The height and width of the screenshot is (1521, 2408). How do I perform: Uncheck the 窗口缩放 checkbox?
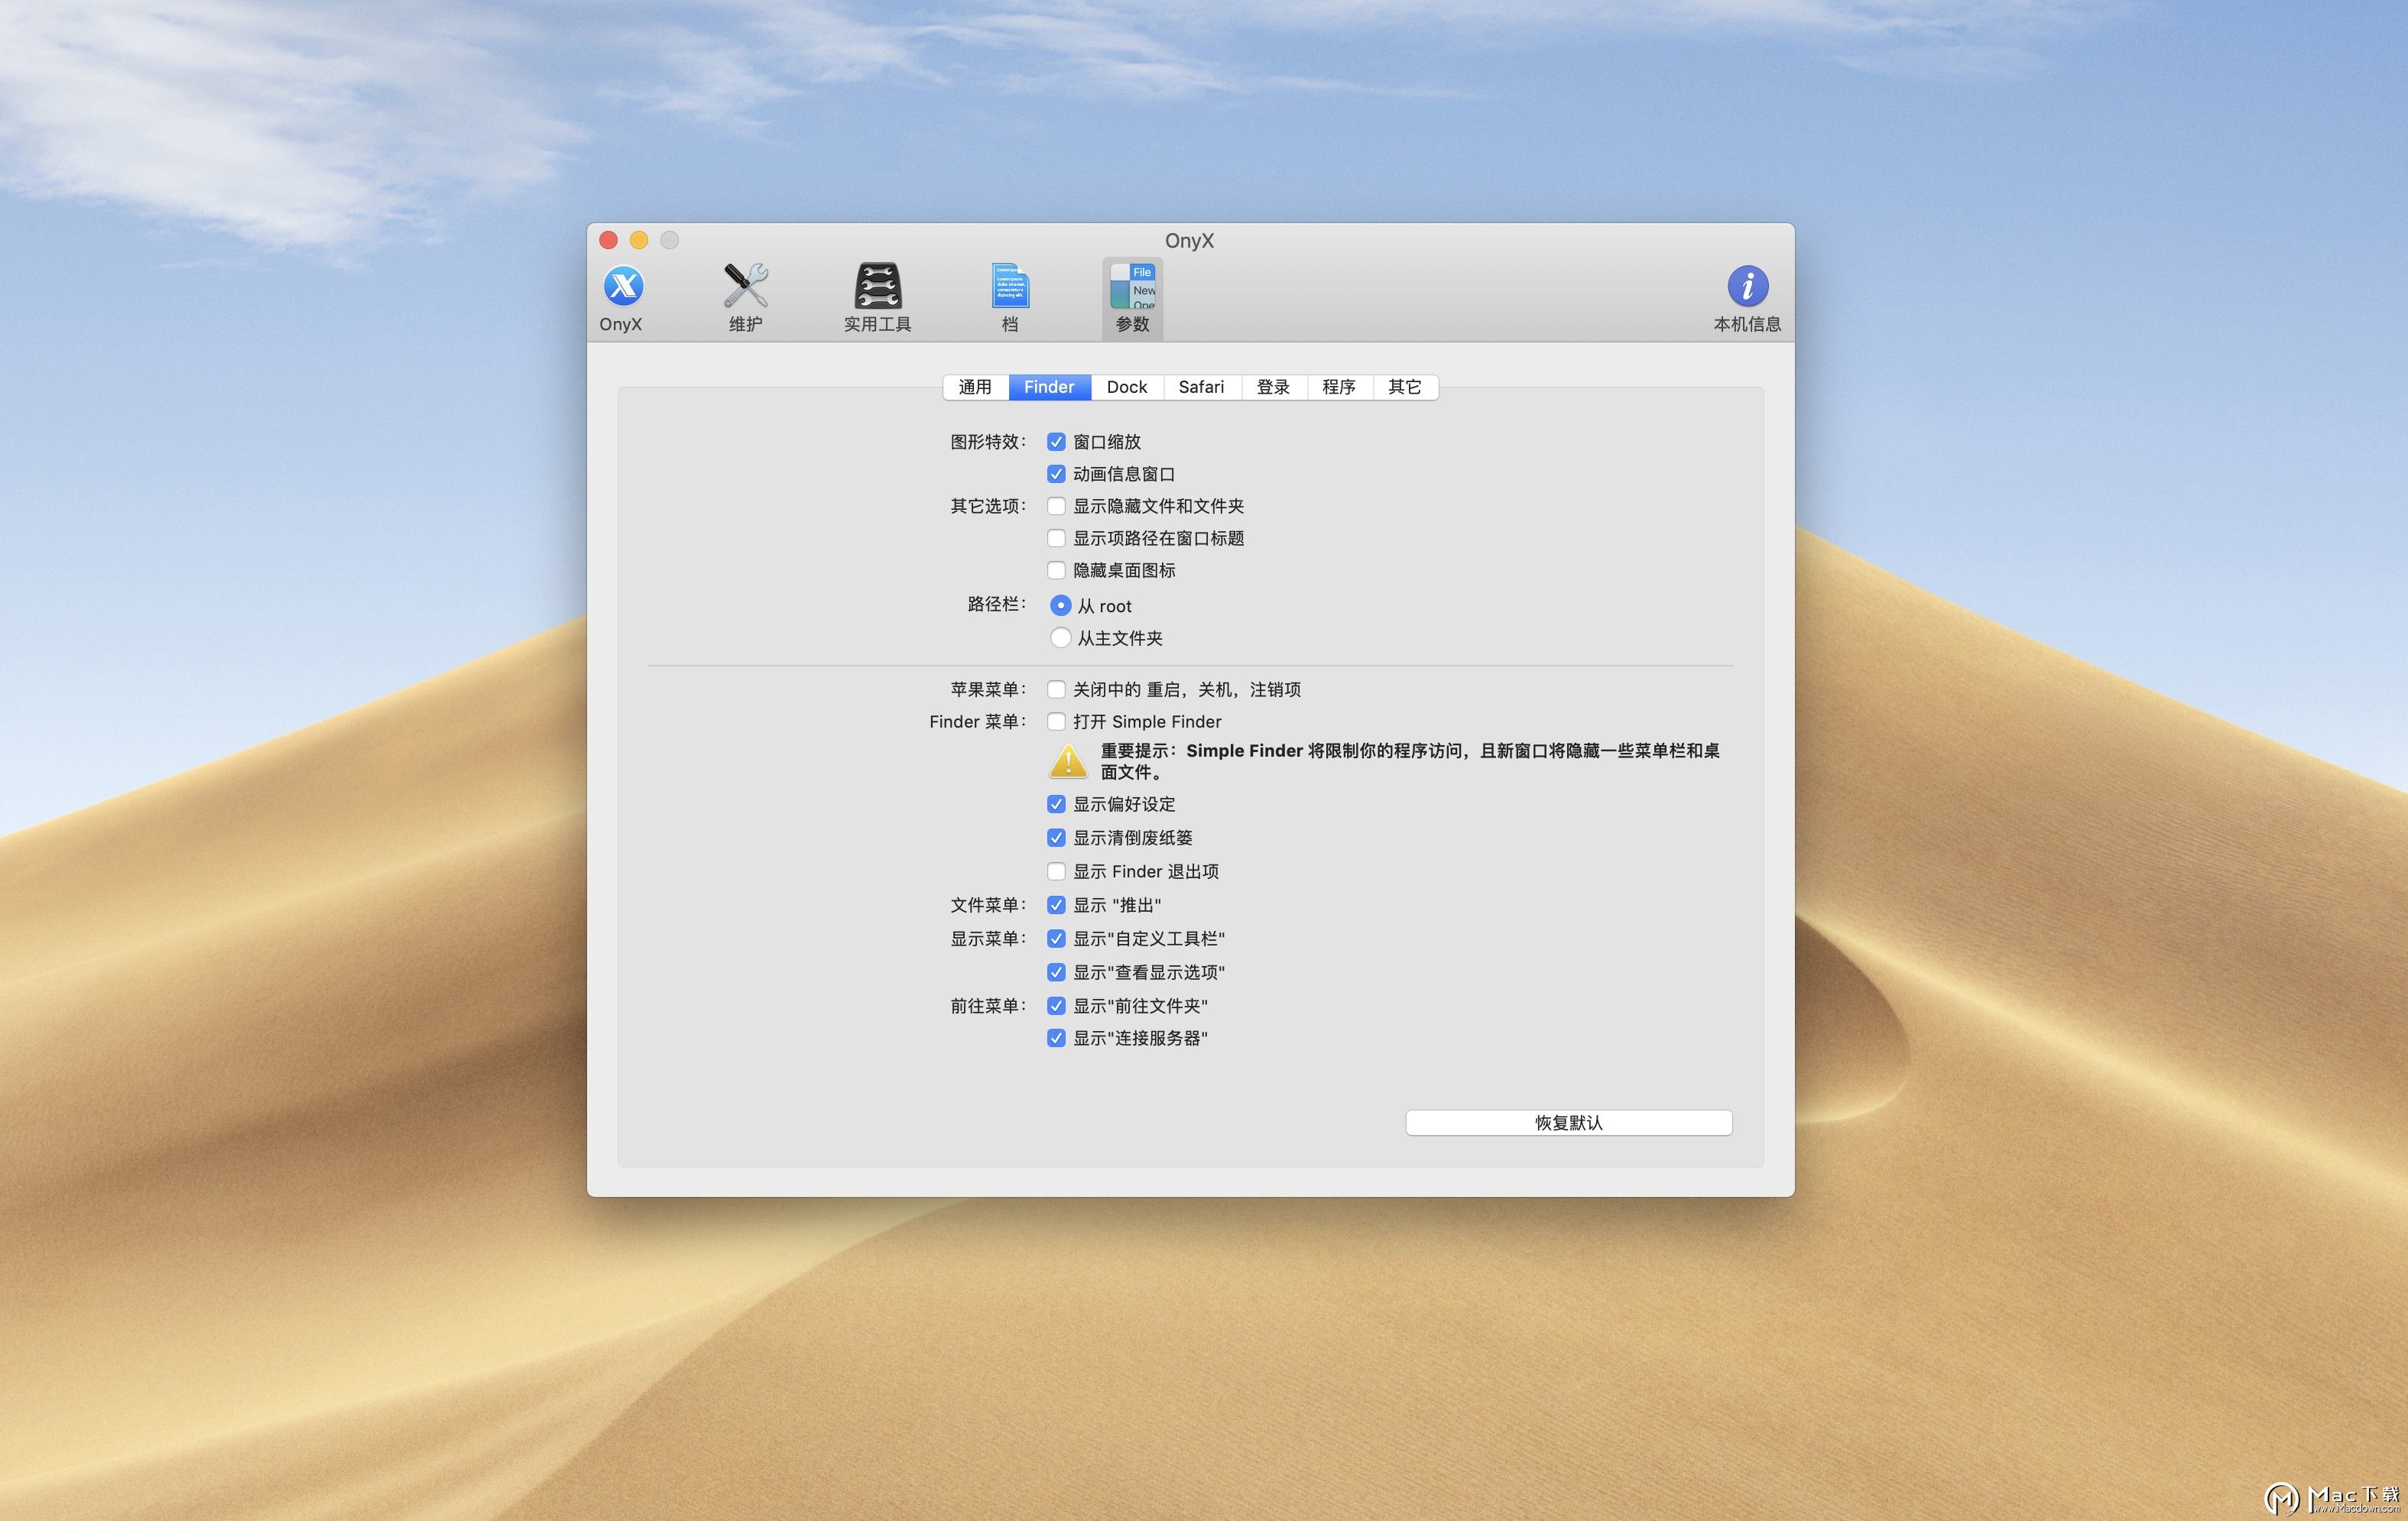[1056, 442]
